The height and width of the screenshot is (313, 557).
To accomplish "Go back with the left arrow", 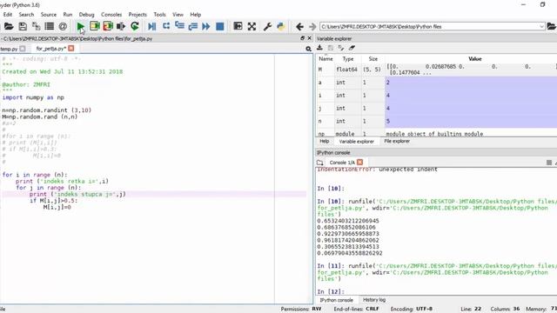I will tap(299, 26).
